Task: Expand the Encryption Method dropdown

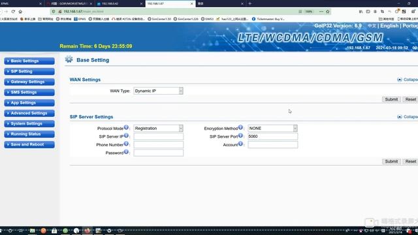Action: [x=272, y=128]
